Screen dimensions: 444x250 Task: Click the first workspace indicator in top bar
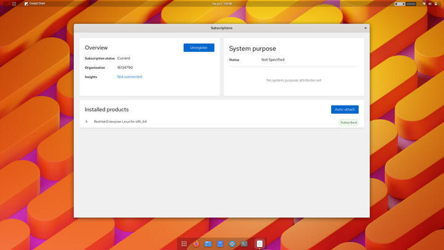click(x=400, y=4)
